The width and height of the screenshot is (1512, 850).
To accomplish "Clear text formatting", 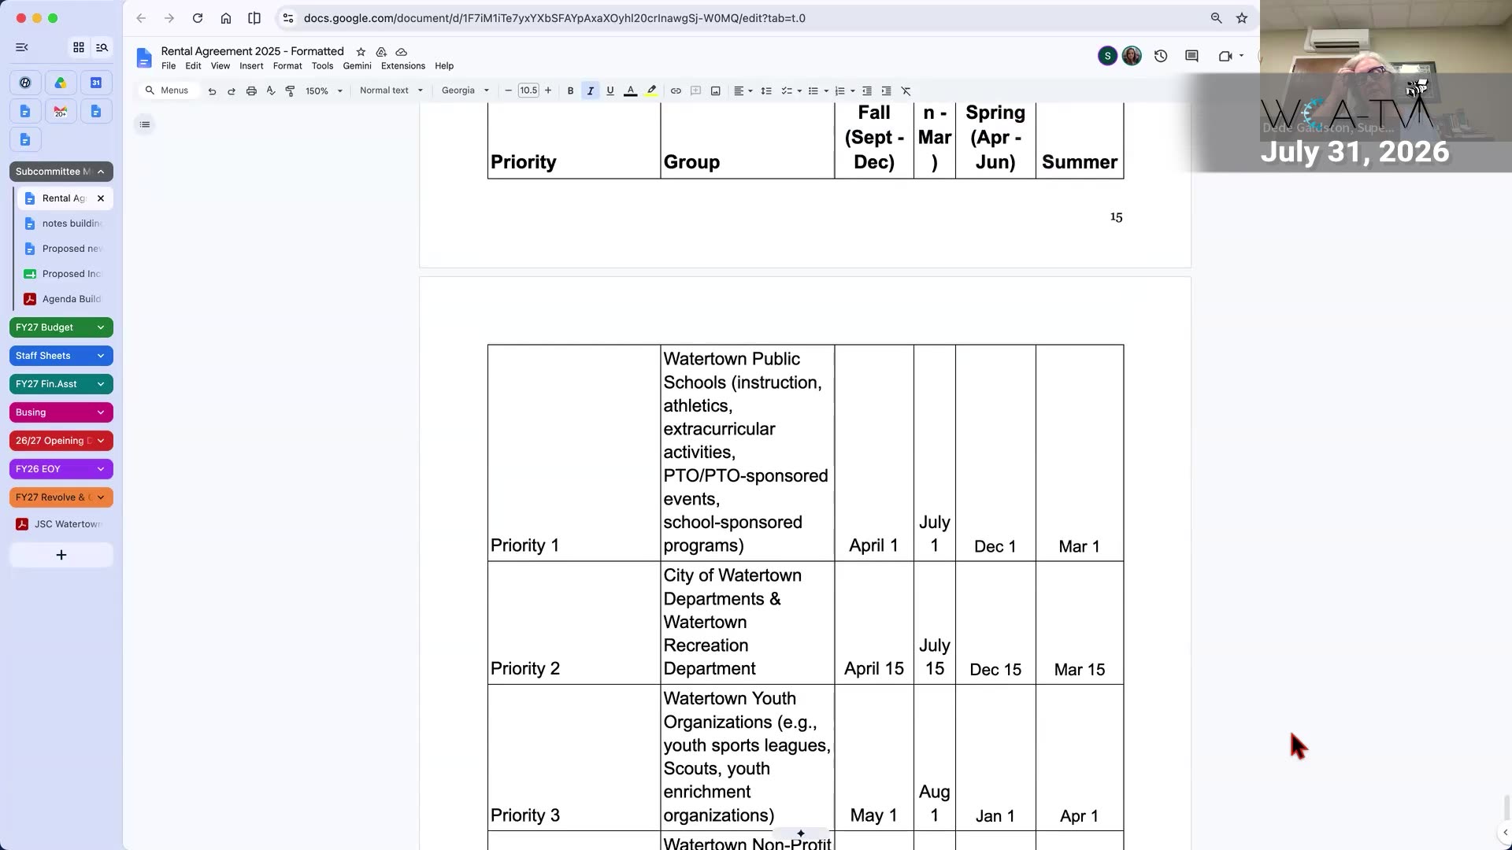I will (x=906, y=91).
